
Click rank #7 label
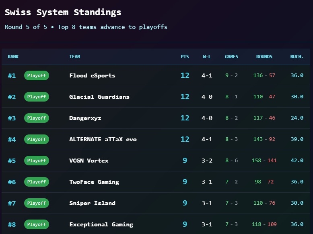click(12, 203)
